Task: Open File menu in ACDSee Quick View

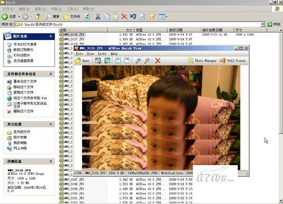Action: tap(79, 54)
